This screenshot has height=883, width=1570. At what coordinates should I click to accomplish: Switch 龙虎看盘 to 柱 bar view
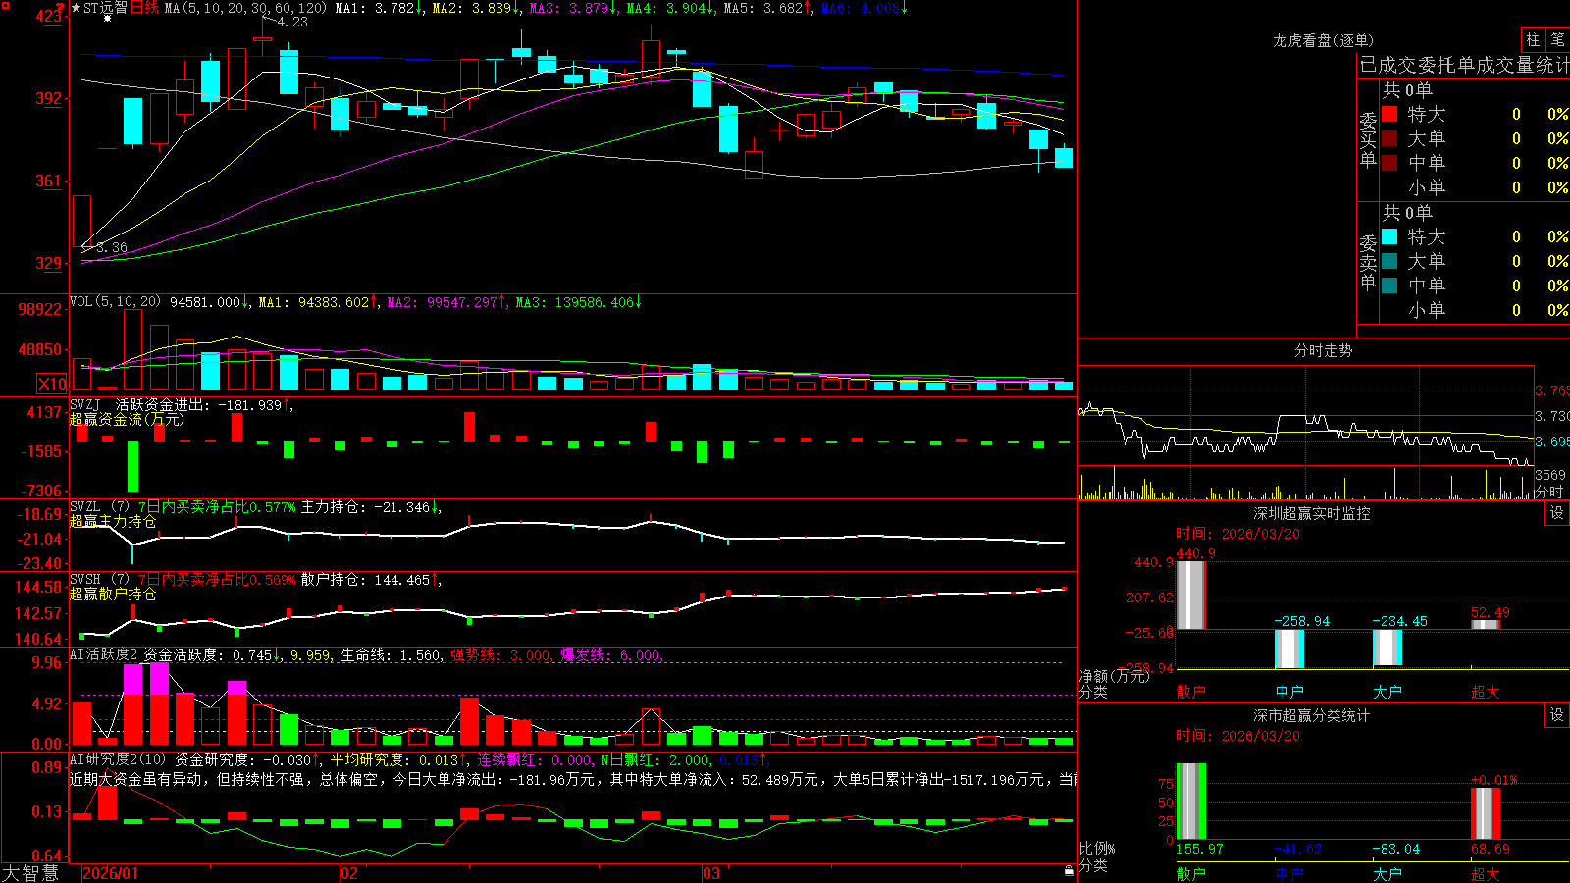tap(1533, 39)
